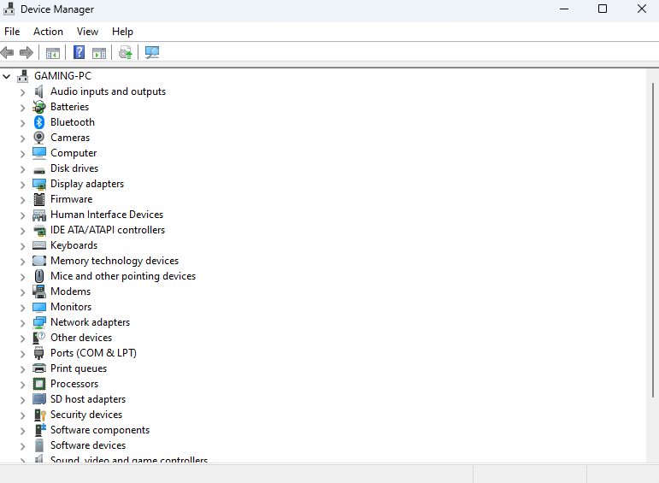
Task: Select the GAMING-PC label
Action: tap(62, 76)
